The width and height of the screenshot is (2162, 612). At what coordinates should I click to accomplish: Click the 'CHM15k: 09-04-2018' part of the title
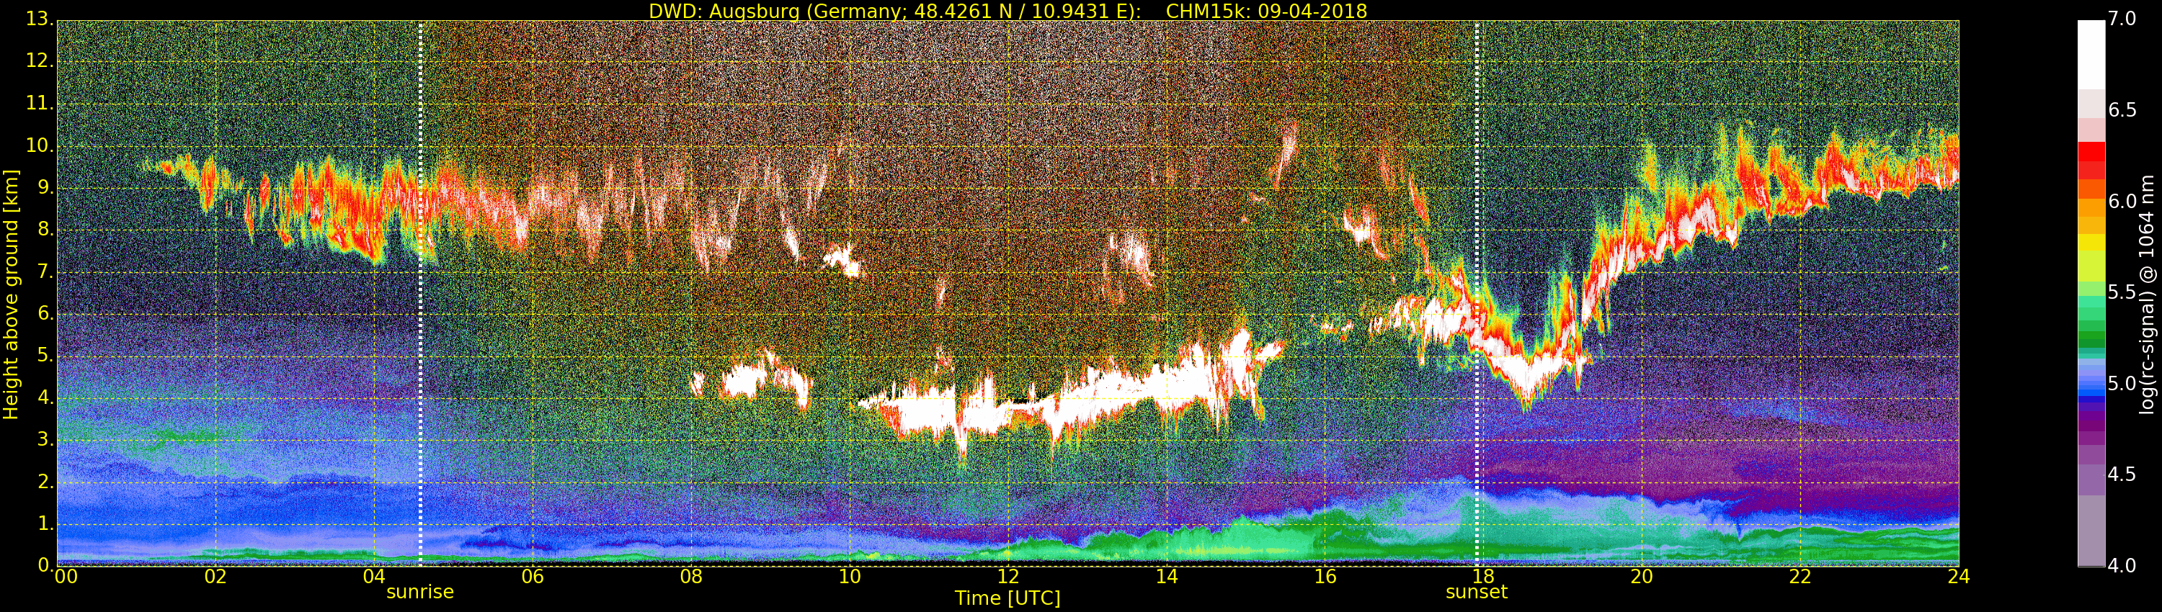point(1266,11)
